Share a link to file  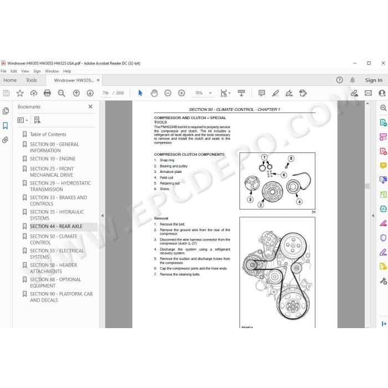354,93
